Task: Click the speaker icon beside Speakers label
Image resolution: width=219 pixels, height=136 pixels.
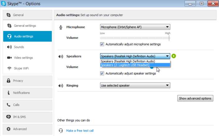Action: (61, 57)
